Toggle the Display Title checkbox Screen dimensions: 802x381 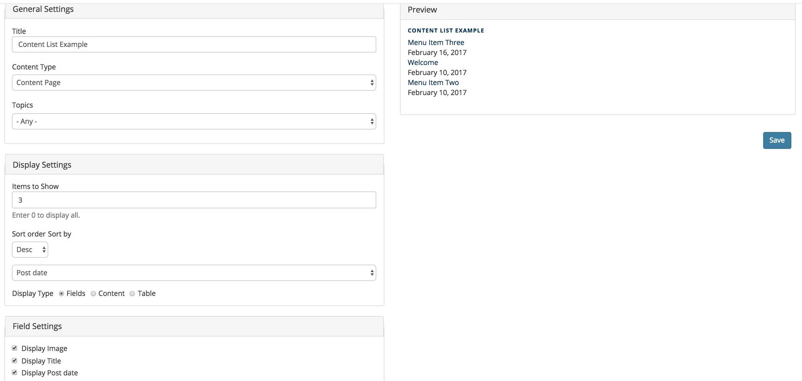14,361
